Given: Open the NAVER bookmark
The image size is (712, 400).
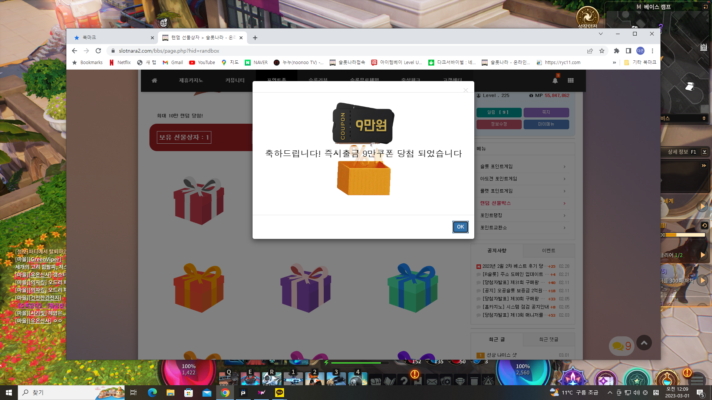Looking at the screenshot, I should click(256, 63).
